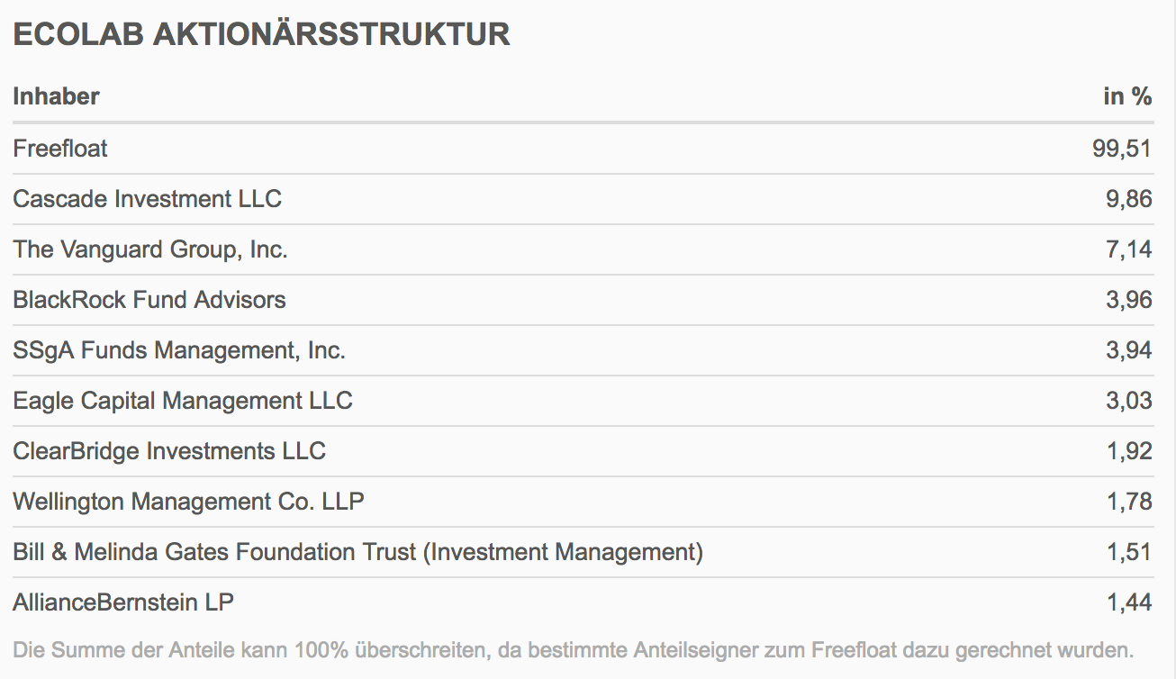Click the 99,51 Freefloat percentage value
Viewport: 1176px width, 679px height.
coord(1122,149)
